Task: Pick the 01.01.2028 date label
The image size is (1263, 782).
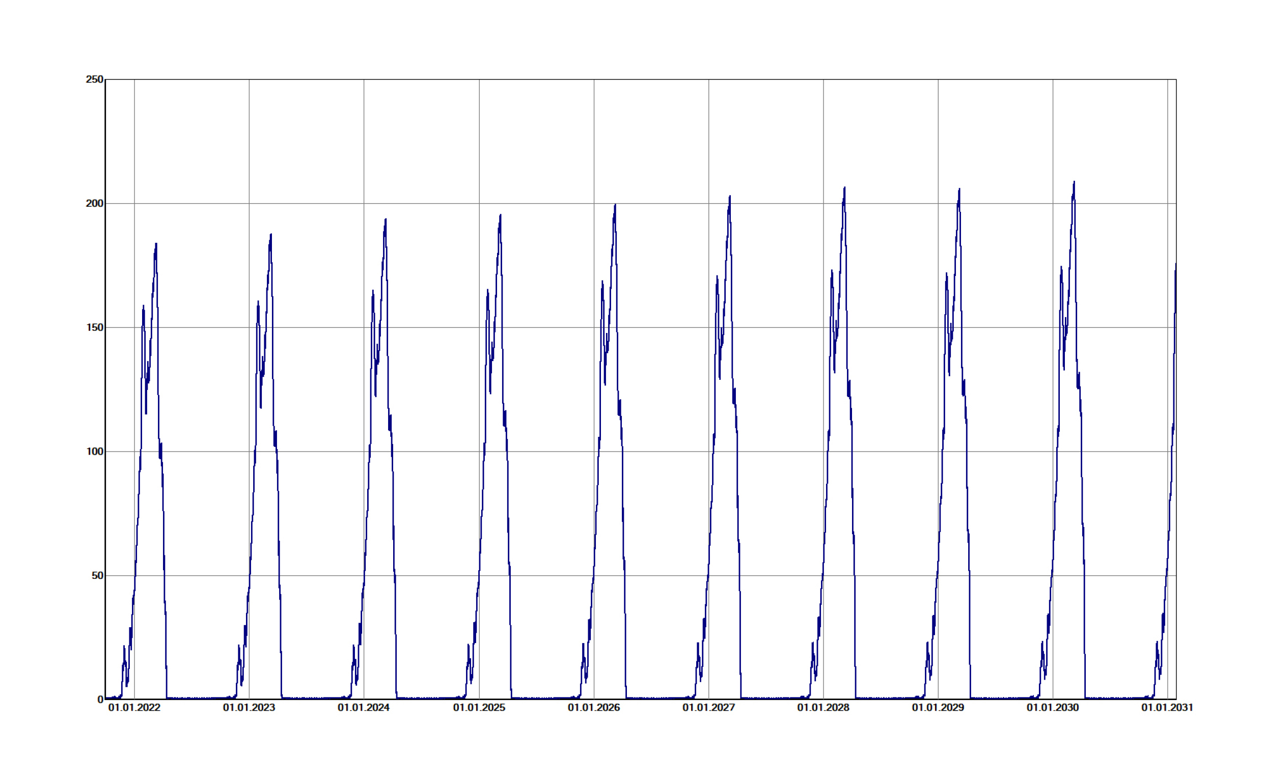Action: tap(823, 708)
